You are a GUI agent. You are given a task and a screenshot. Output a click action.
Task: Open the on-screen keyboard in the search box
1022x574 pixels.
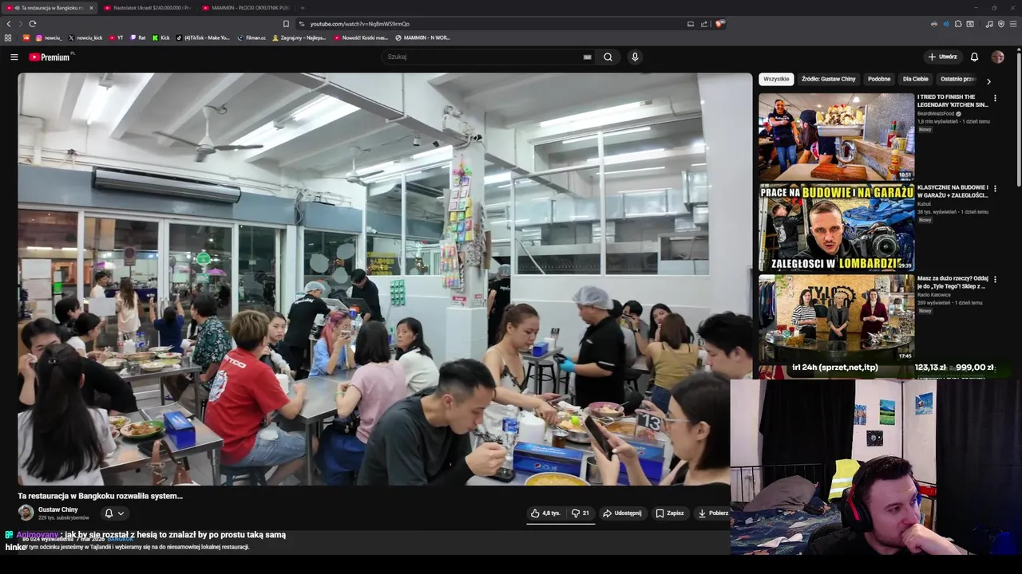[587, 57]
